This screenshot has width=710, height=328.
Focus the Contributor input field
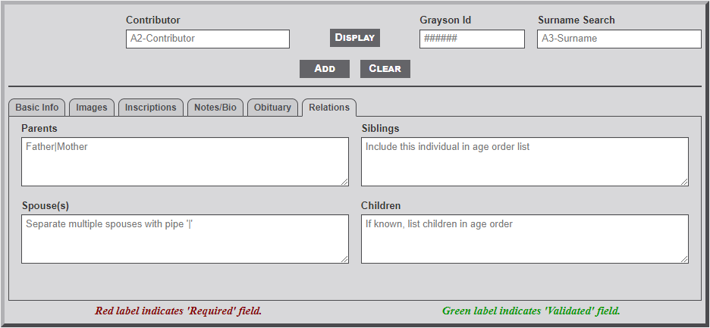coord(207,39)
